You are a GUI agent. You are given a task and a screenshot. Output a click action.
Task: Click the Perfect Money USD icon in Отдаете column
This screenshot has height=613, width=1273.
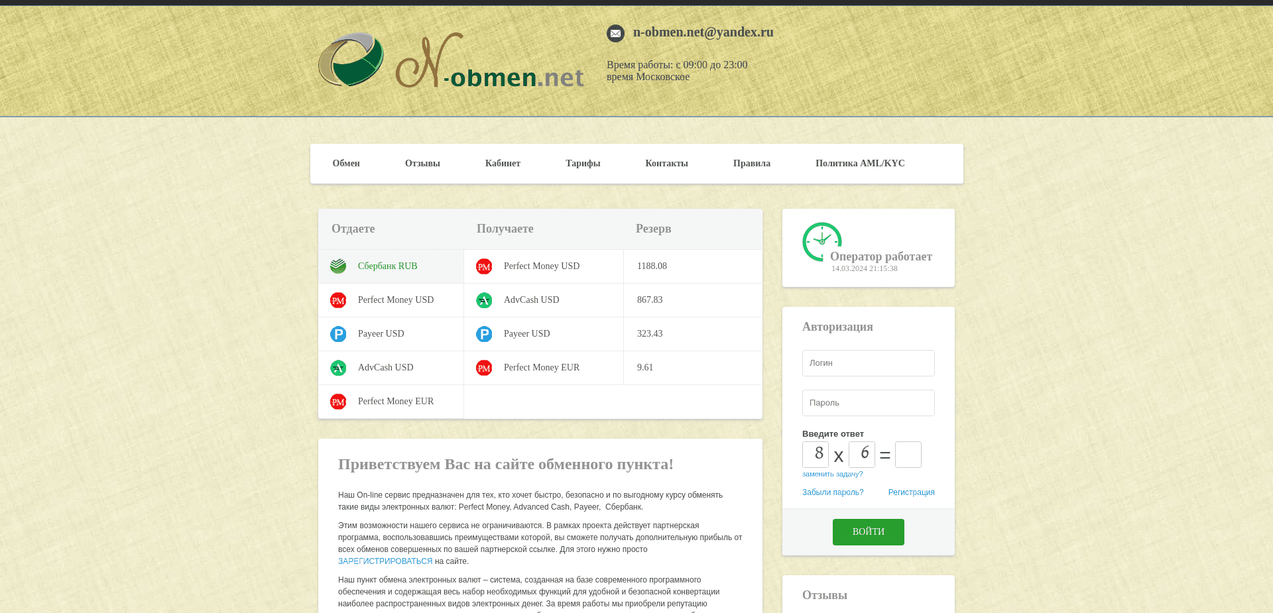338,300
